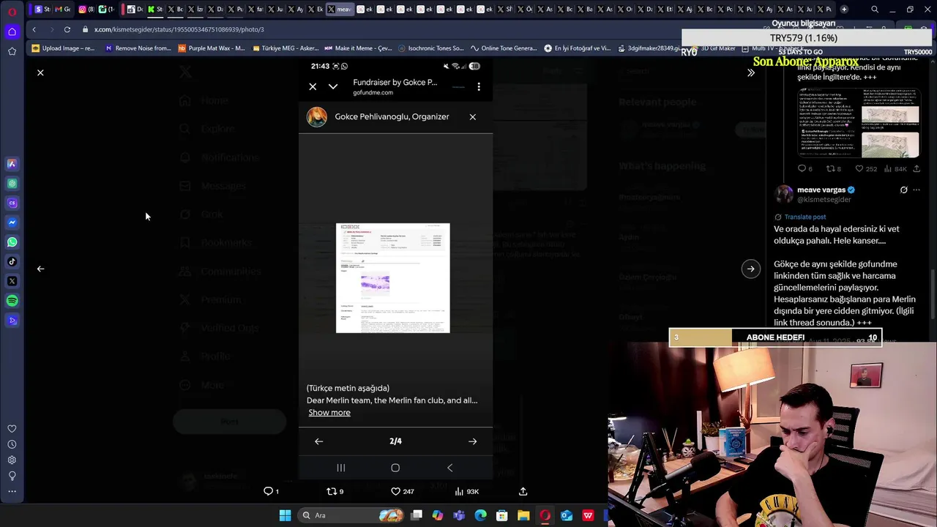
Task: Open the three-dot menu on meave vargas tweet
Action: 916,190
